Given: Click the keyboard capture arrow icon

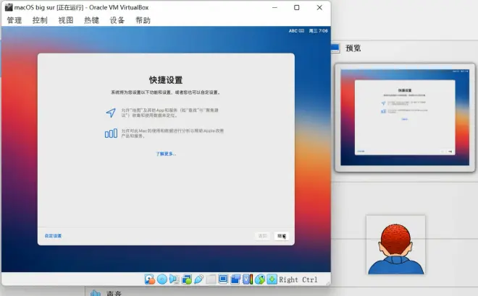Looking at the screenshot, I should click(x=272, y=279).
